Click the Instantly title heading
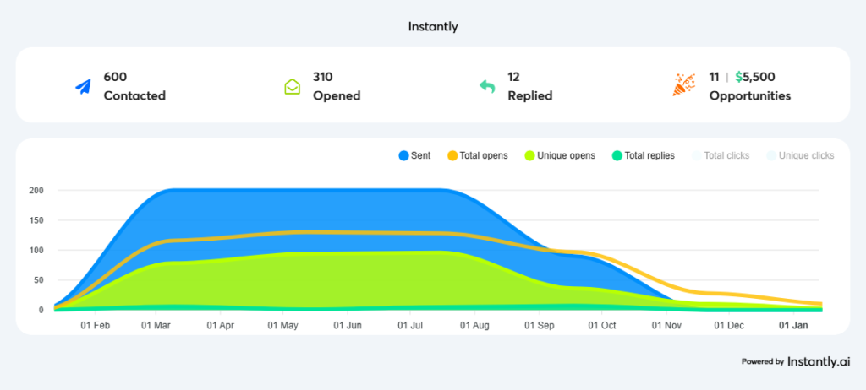The width and height of the screenshot is (866, 390). click(433, 26)
